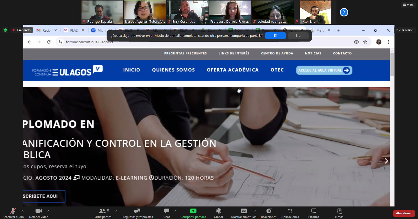418x219 pixels.
Task: Click browser forward arrow
Action: 39,42
